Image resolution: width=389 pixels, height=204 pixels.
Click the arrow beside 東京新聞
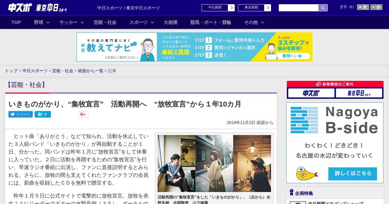pos(268,8)
